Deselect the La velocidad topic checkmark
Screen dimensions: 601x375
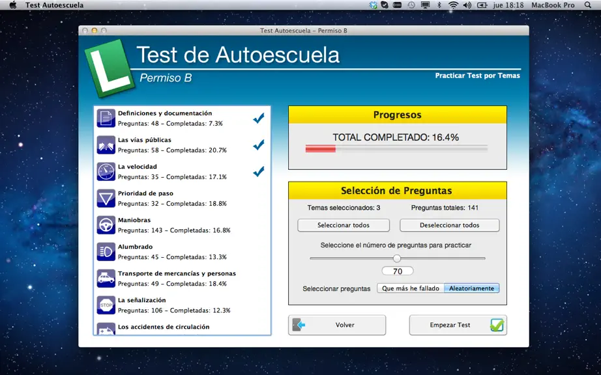[259, 171]
